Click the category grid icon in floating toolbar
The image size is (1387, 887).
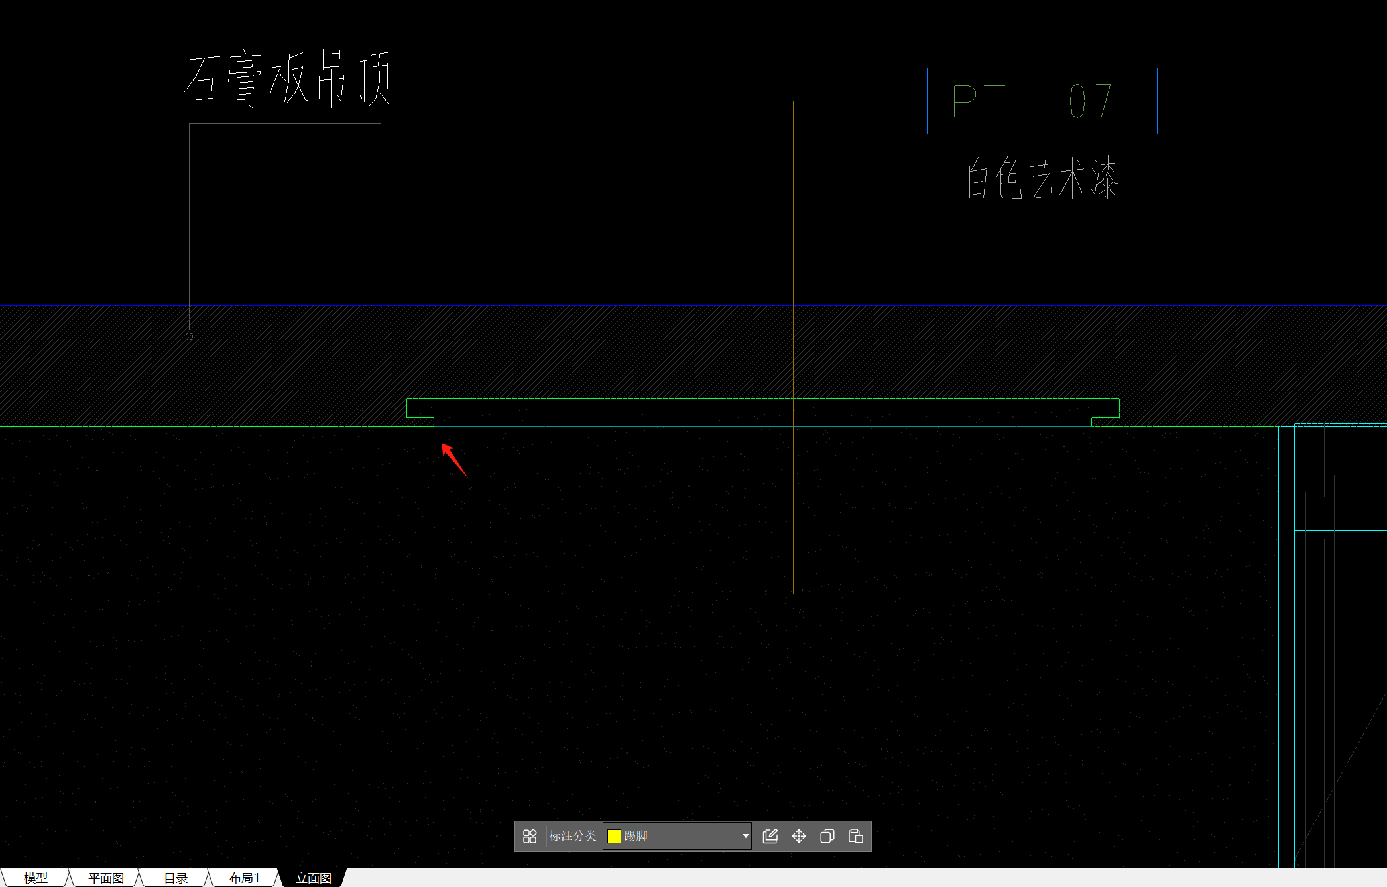tap(530, 836)
